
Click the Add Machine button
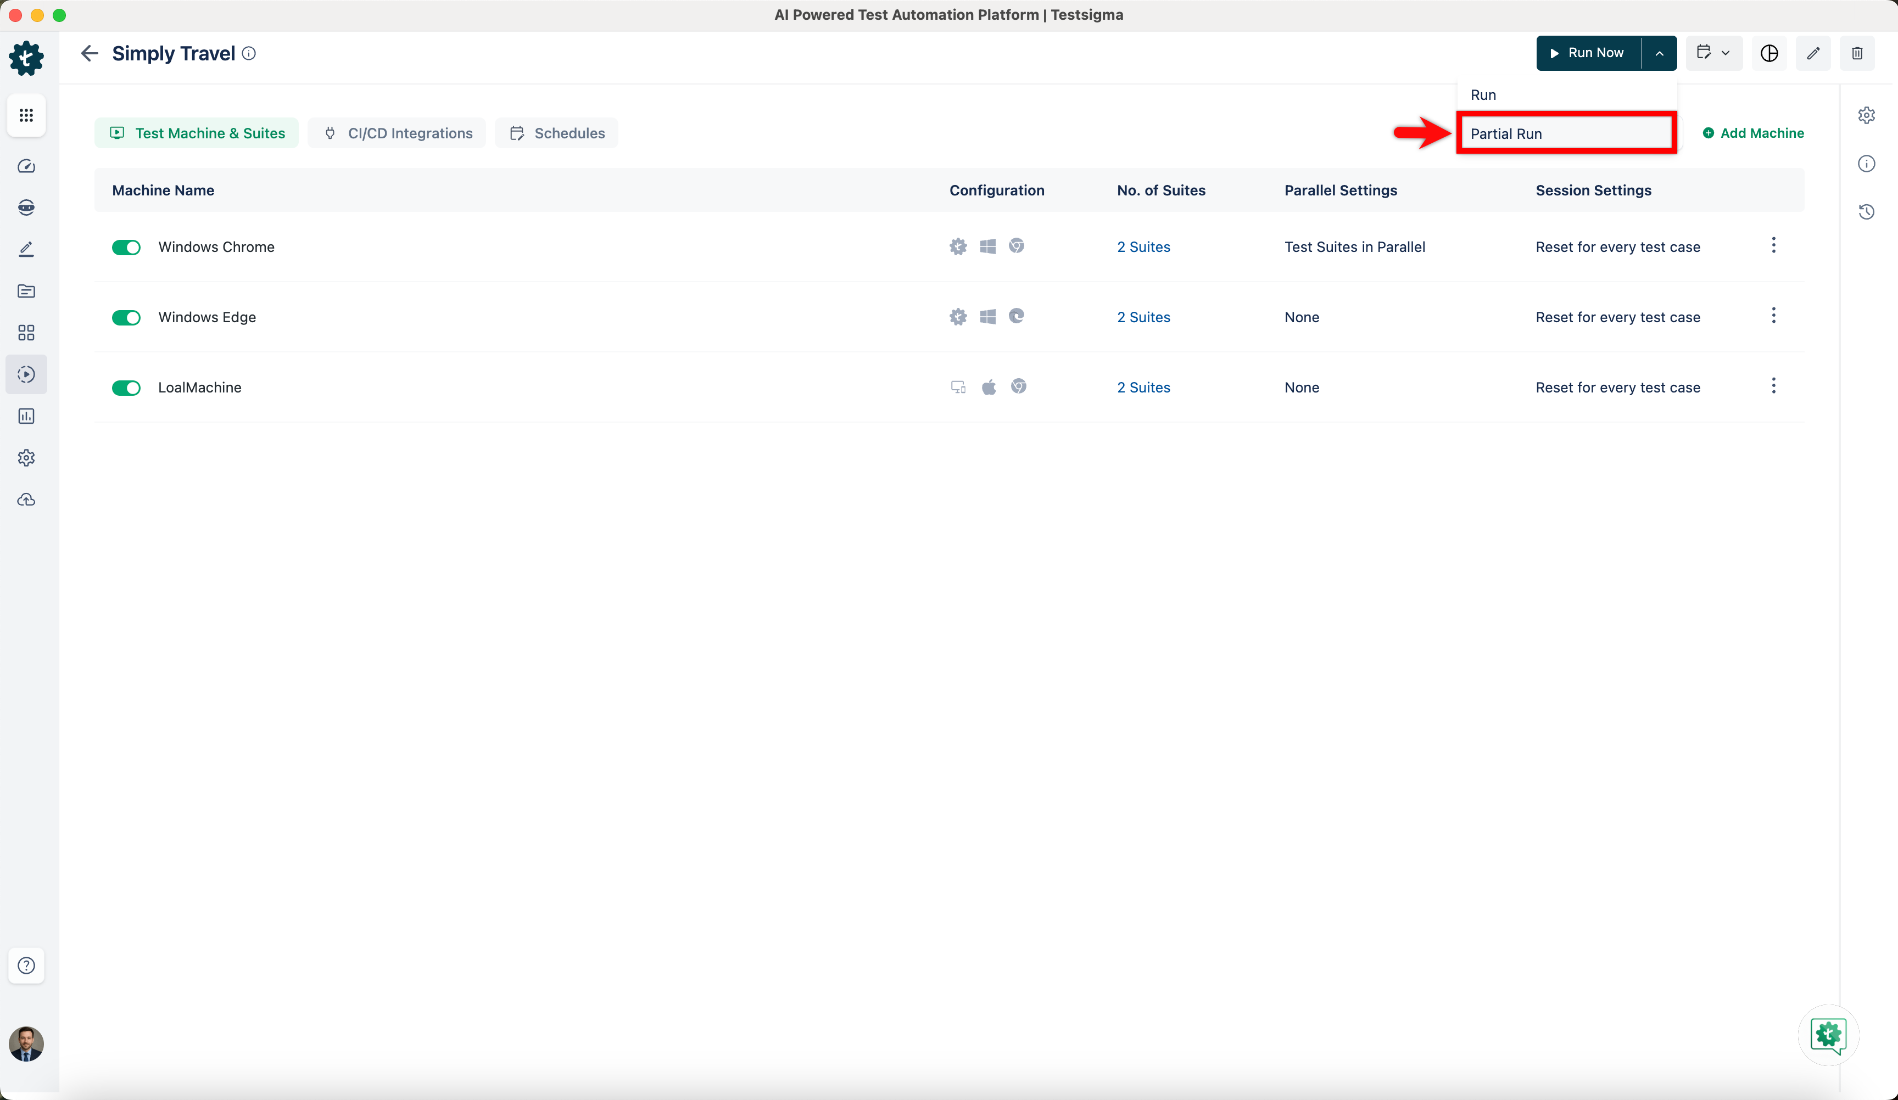[x=1752, y=133]
